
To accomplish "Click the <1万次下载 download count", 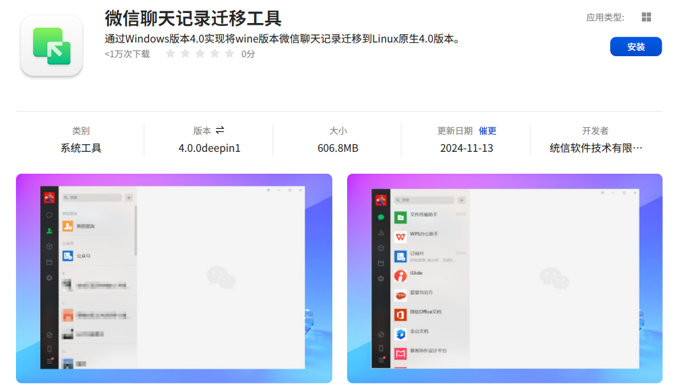I will pyautogui.click(x=127, y=54).
